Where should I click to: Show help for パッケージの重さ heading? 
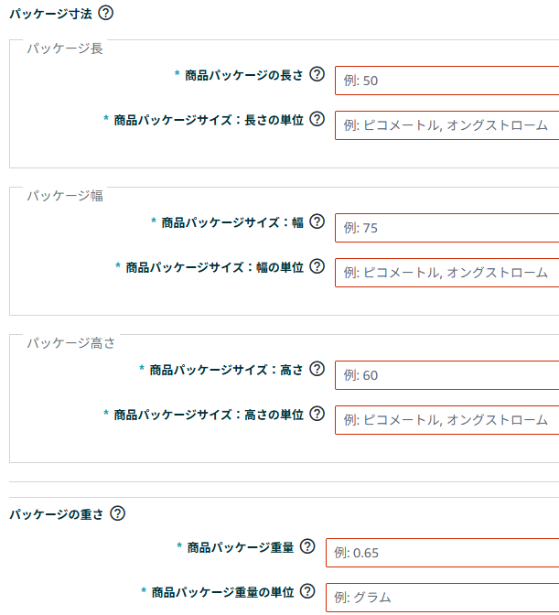click(x=117, y=513)
